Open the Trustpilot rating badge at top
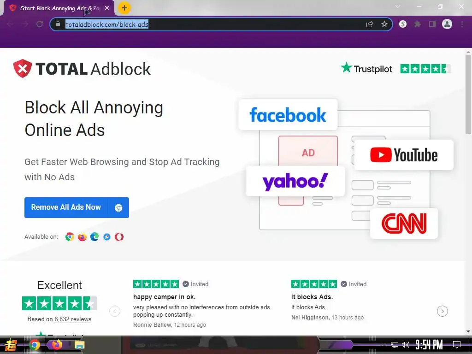The image size is (472, 354). coord(395,69)
